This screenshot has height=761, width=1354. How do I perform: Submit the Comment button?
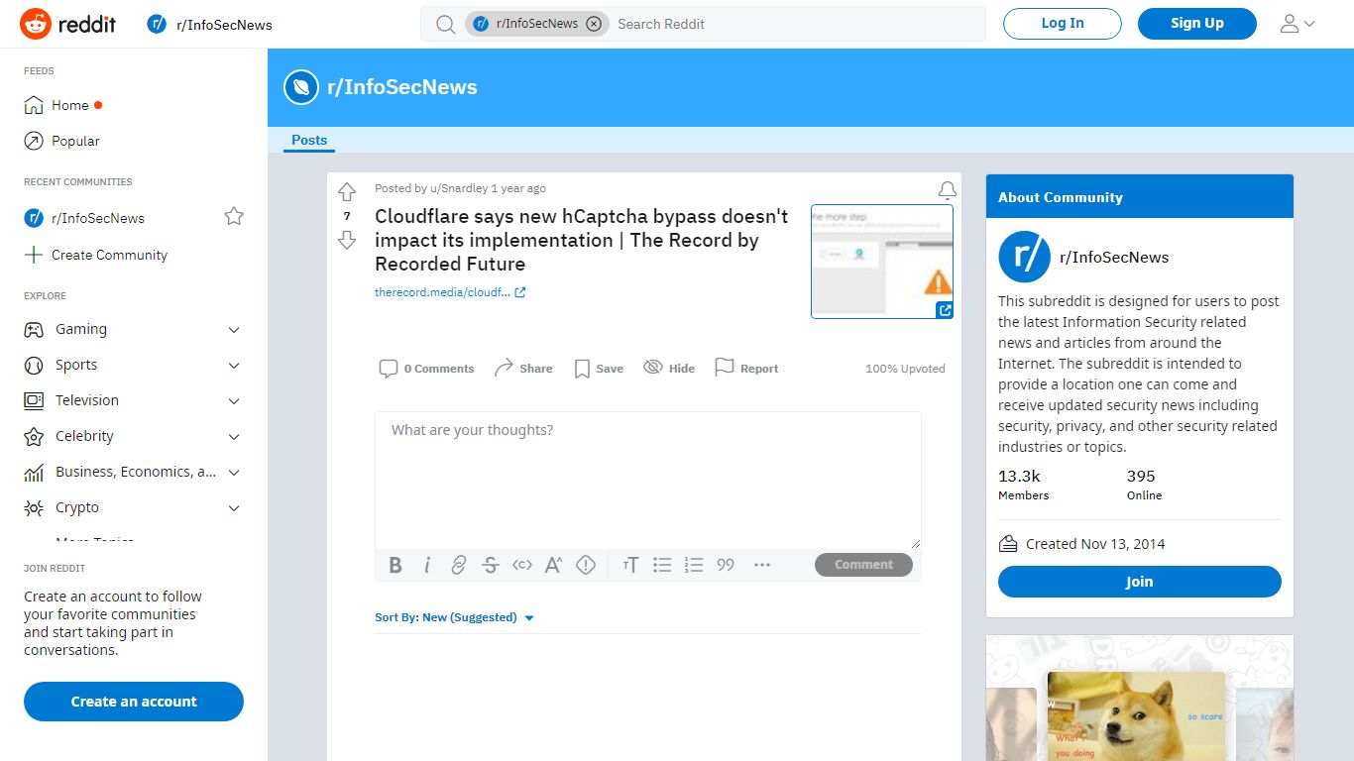point(863,565)
